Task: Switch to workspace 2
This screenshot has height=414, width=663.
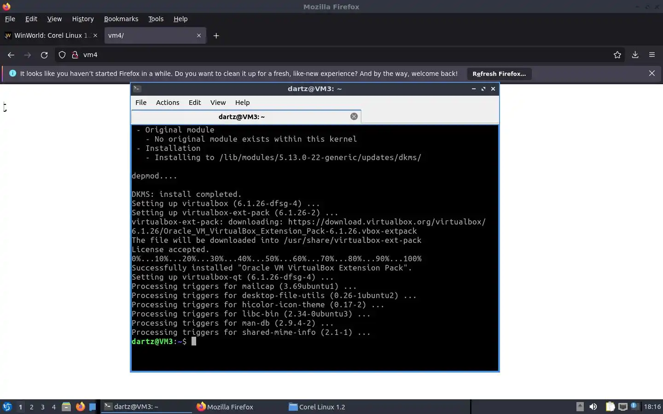Action: [31, 407]
